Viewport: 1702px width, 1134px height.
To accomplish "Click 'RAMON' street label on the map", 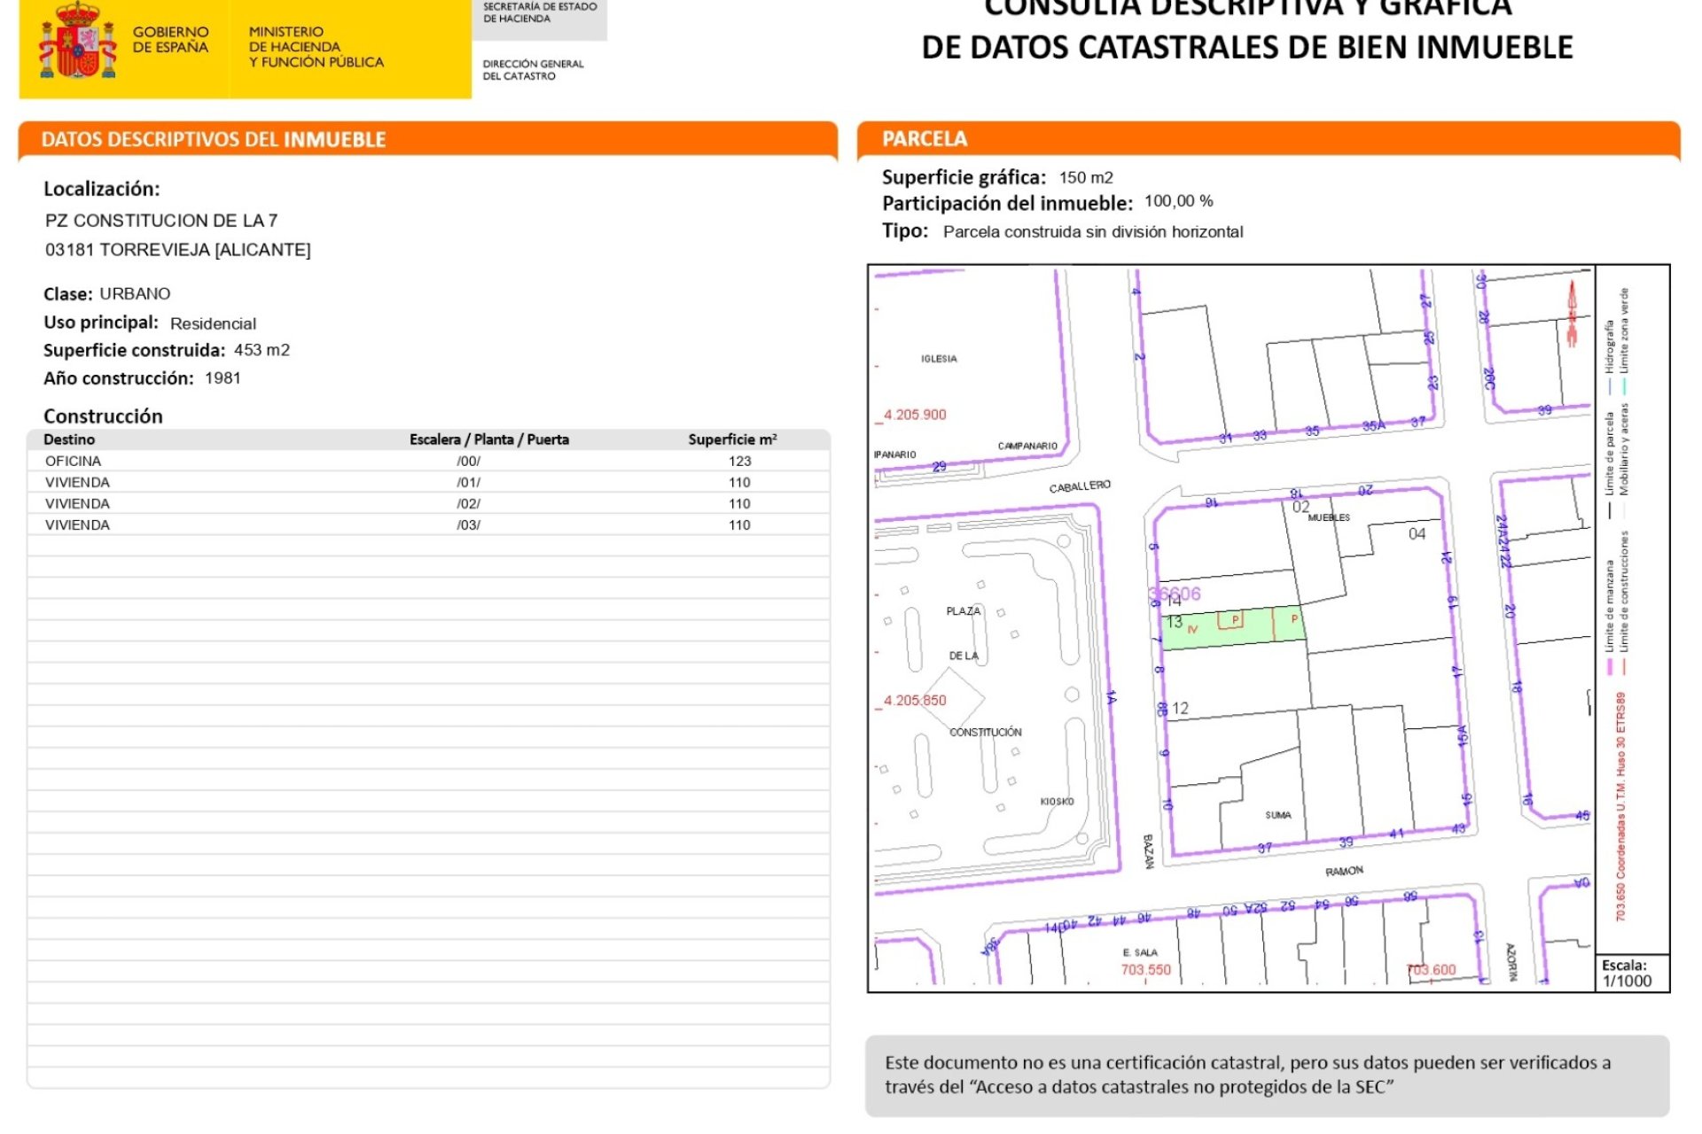I will click(1344, 872).
